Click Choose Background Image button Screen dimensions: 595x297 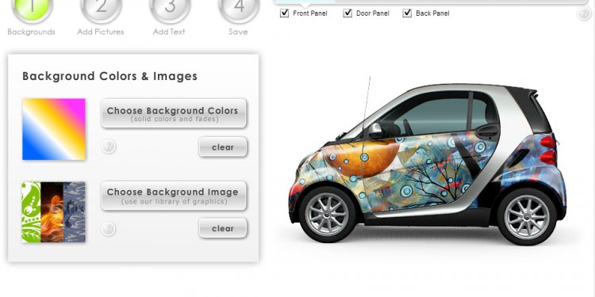(174, 196)
